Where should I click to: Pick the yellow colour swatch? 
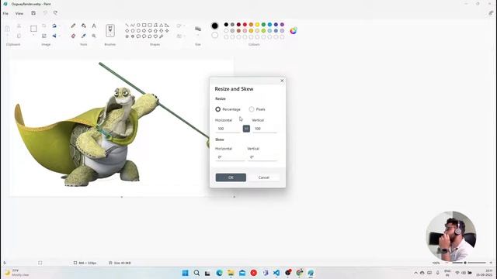(257, 24)
